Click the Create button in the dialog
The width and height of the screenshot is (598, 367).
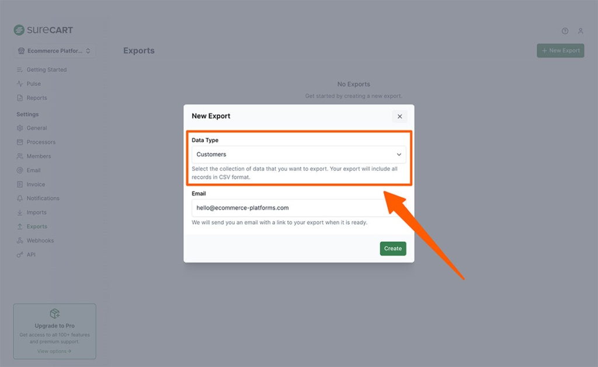point(393,249)
